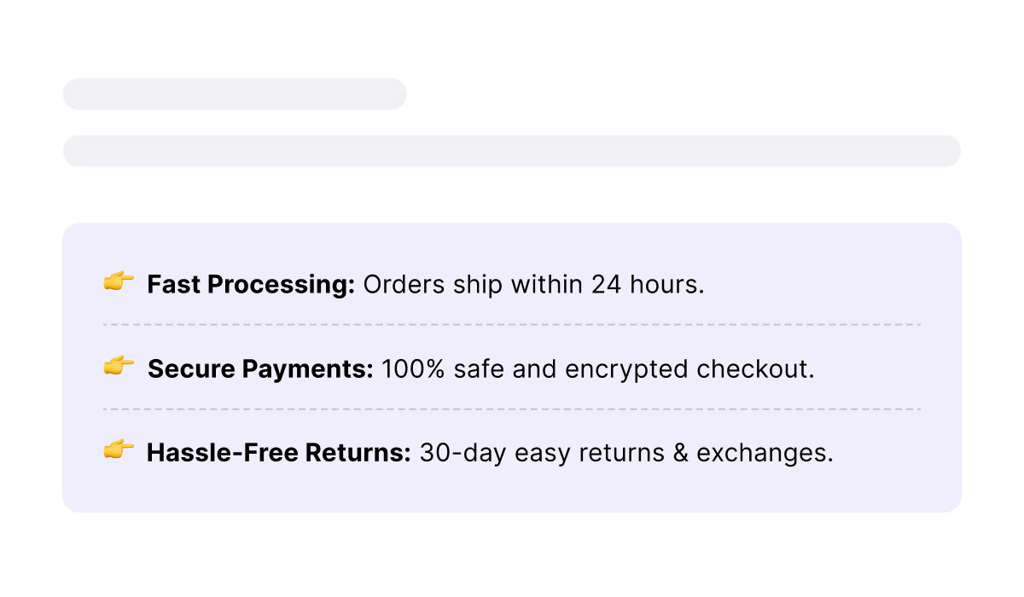The image size is (1024, 597).
Task: Click the pointing hand beside Secure Payments
Action: 119,367
